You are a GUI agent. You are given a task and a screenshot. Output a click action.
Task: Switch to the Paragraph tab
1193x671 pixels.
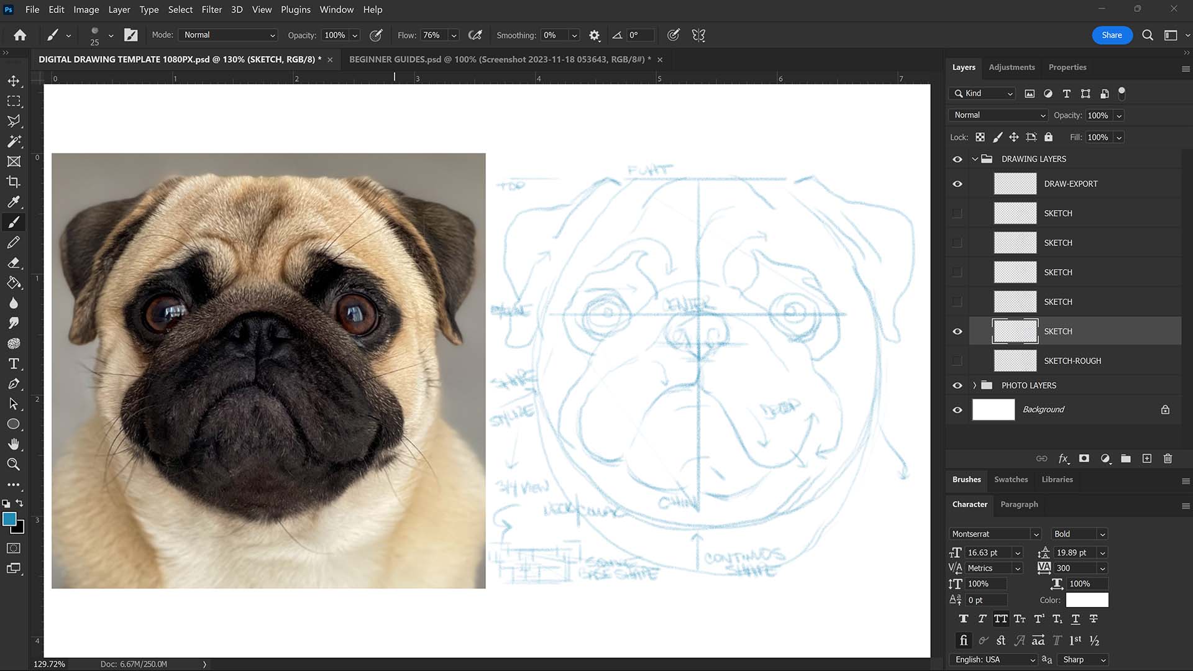(1019, 504)
